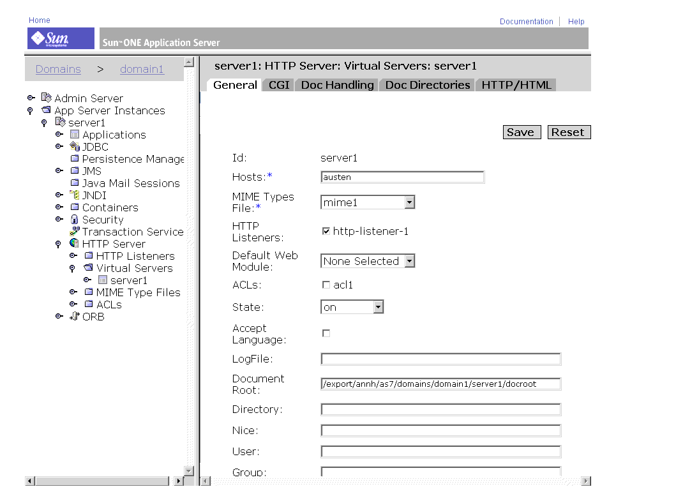Click the tree panel scroll down arrow
The image size is (676, 496).
(x=189, y=470)
